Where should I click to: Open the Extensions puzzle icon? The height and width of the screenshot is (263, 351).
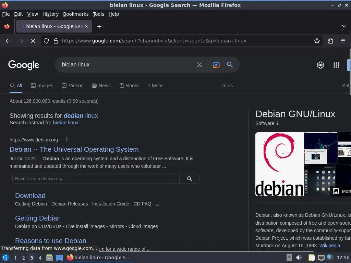tap(330, 41)
